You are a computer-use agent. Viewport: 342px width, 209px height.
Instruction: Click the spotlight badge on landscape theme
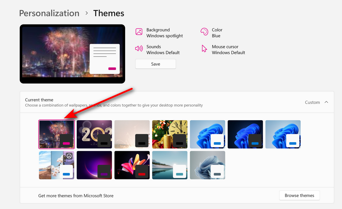point(69,156)
